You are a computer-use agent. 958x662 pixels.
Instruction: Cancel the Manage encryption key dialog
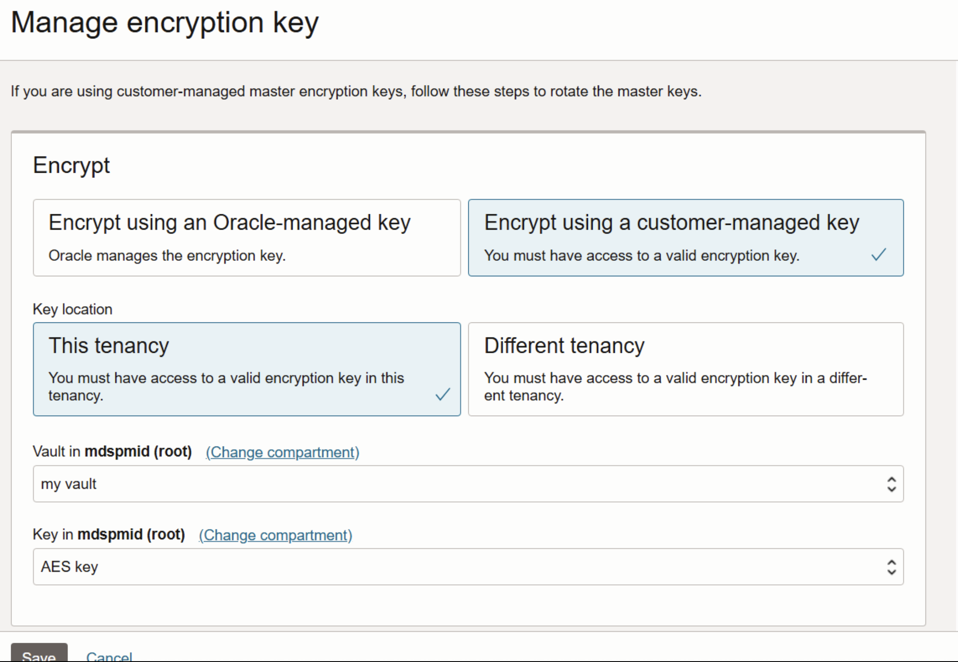(x=109, y=656)
